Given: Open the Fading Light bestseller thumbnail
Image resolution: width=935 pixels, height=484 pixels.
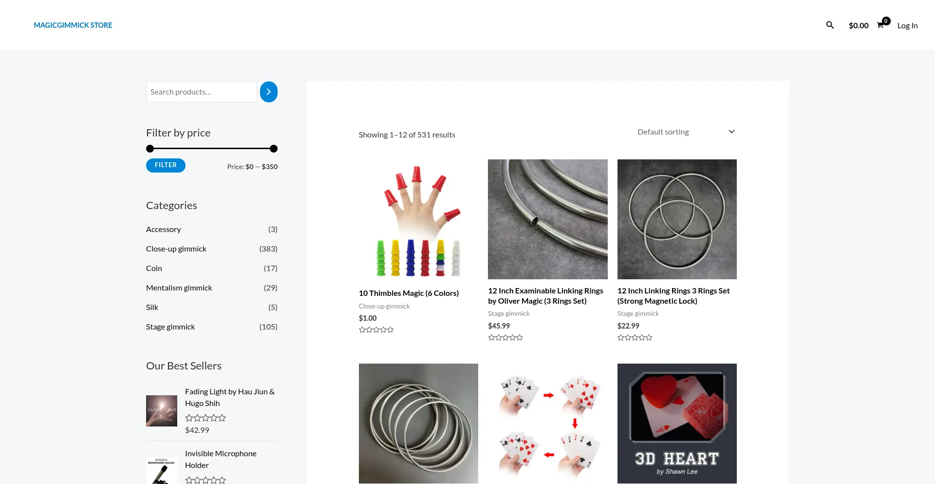Looking at the screenshot, I should tap(162, 411).
